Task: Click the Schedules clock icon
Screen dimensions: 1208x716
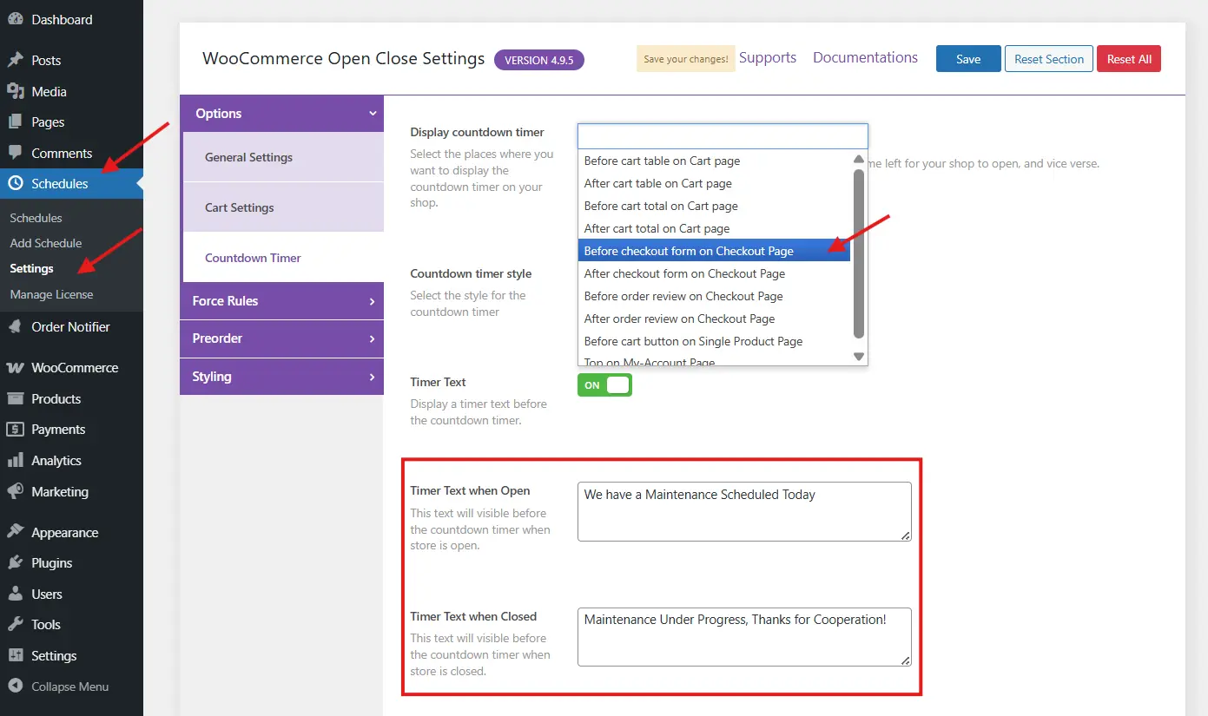Action: pos(15,184)
